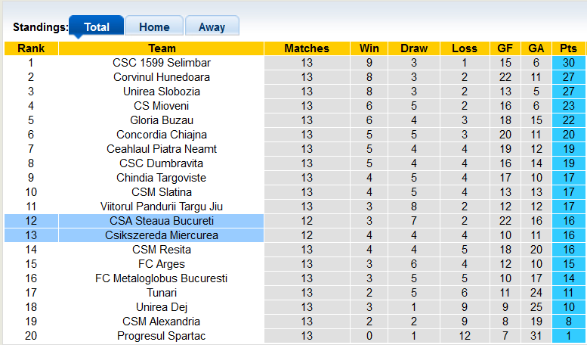The width and height of the screenshot is (587, 345).
Task: Open Corvinul Hunedoara team link
Action: coord(162,77)
